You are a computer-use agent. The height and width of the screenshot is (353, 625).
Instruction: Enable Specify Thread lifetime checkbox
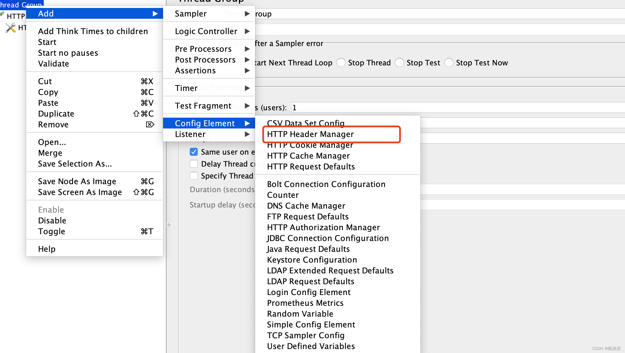click(x=194, y=176)
